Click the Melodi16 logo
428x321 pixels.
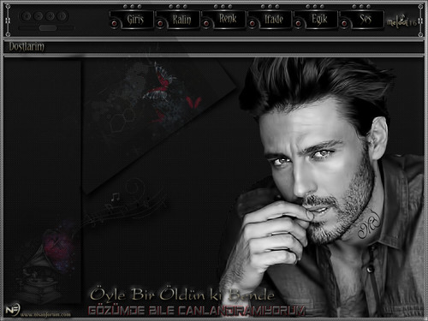(x=401, y=21)
